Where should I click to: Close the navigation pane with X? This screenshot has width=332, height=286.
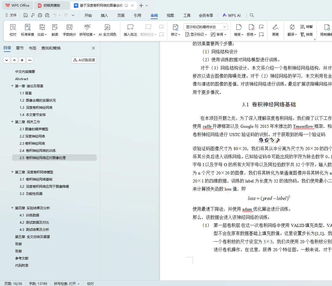[93, 48]
